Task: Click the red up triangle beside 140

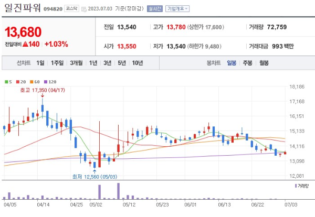Action: 25,44
